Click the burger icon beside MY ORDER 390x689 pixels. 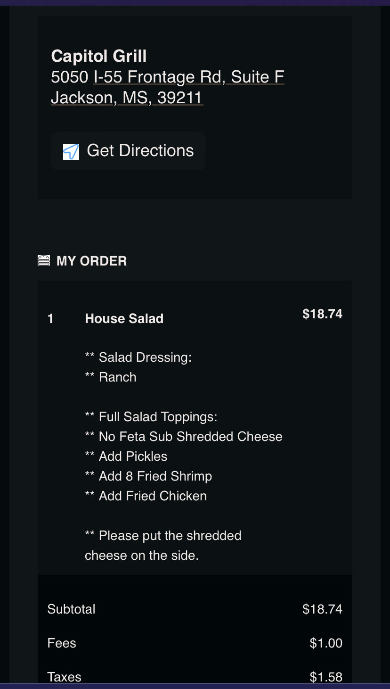[44, 260]
